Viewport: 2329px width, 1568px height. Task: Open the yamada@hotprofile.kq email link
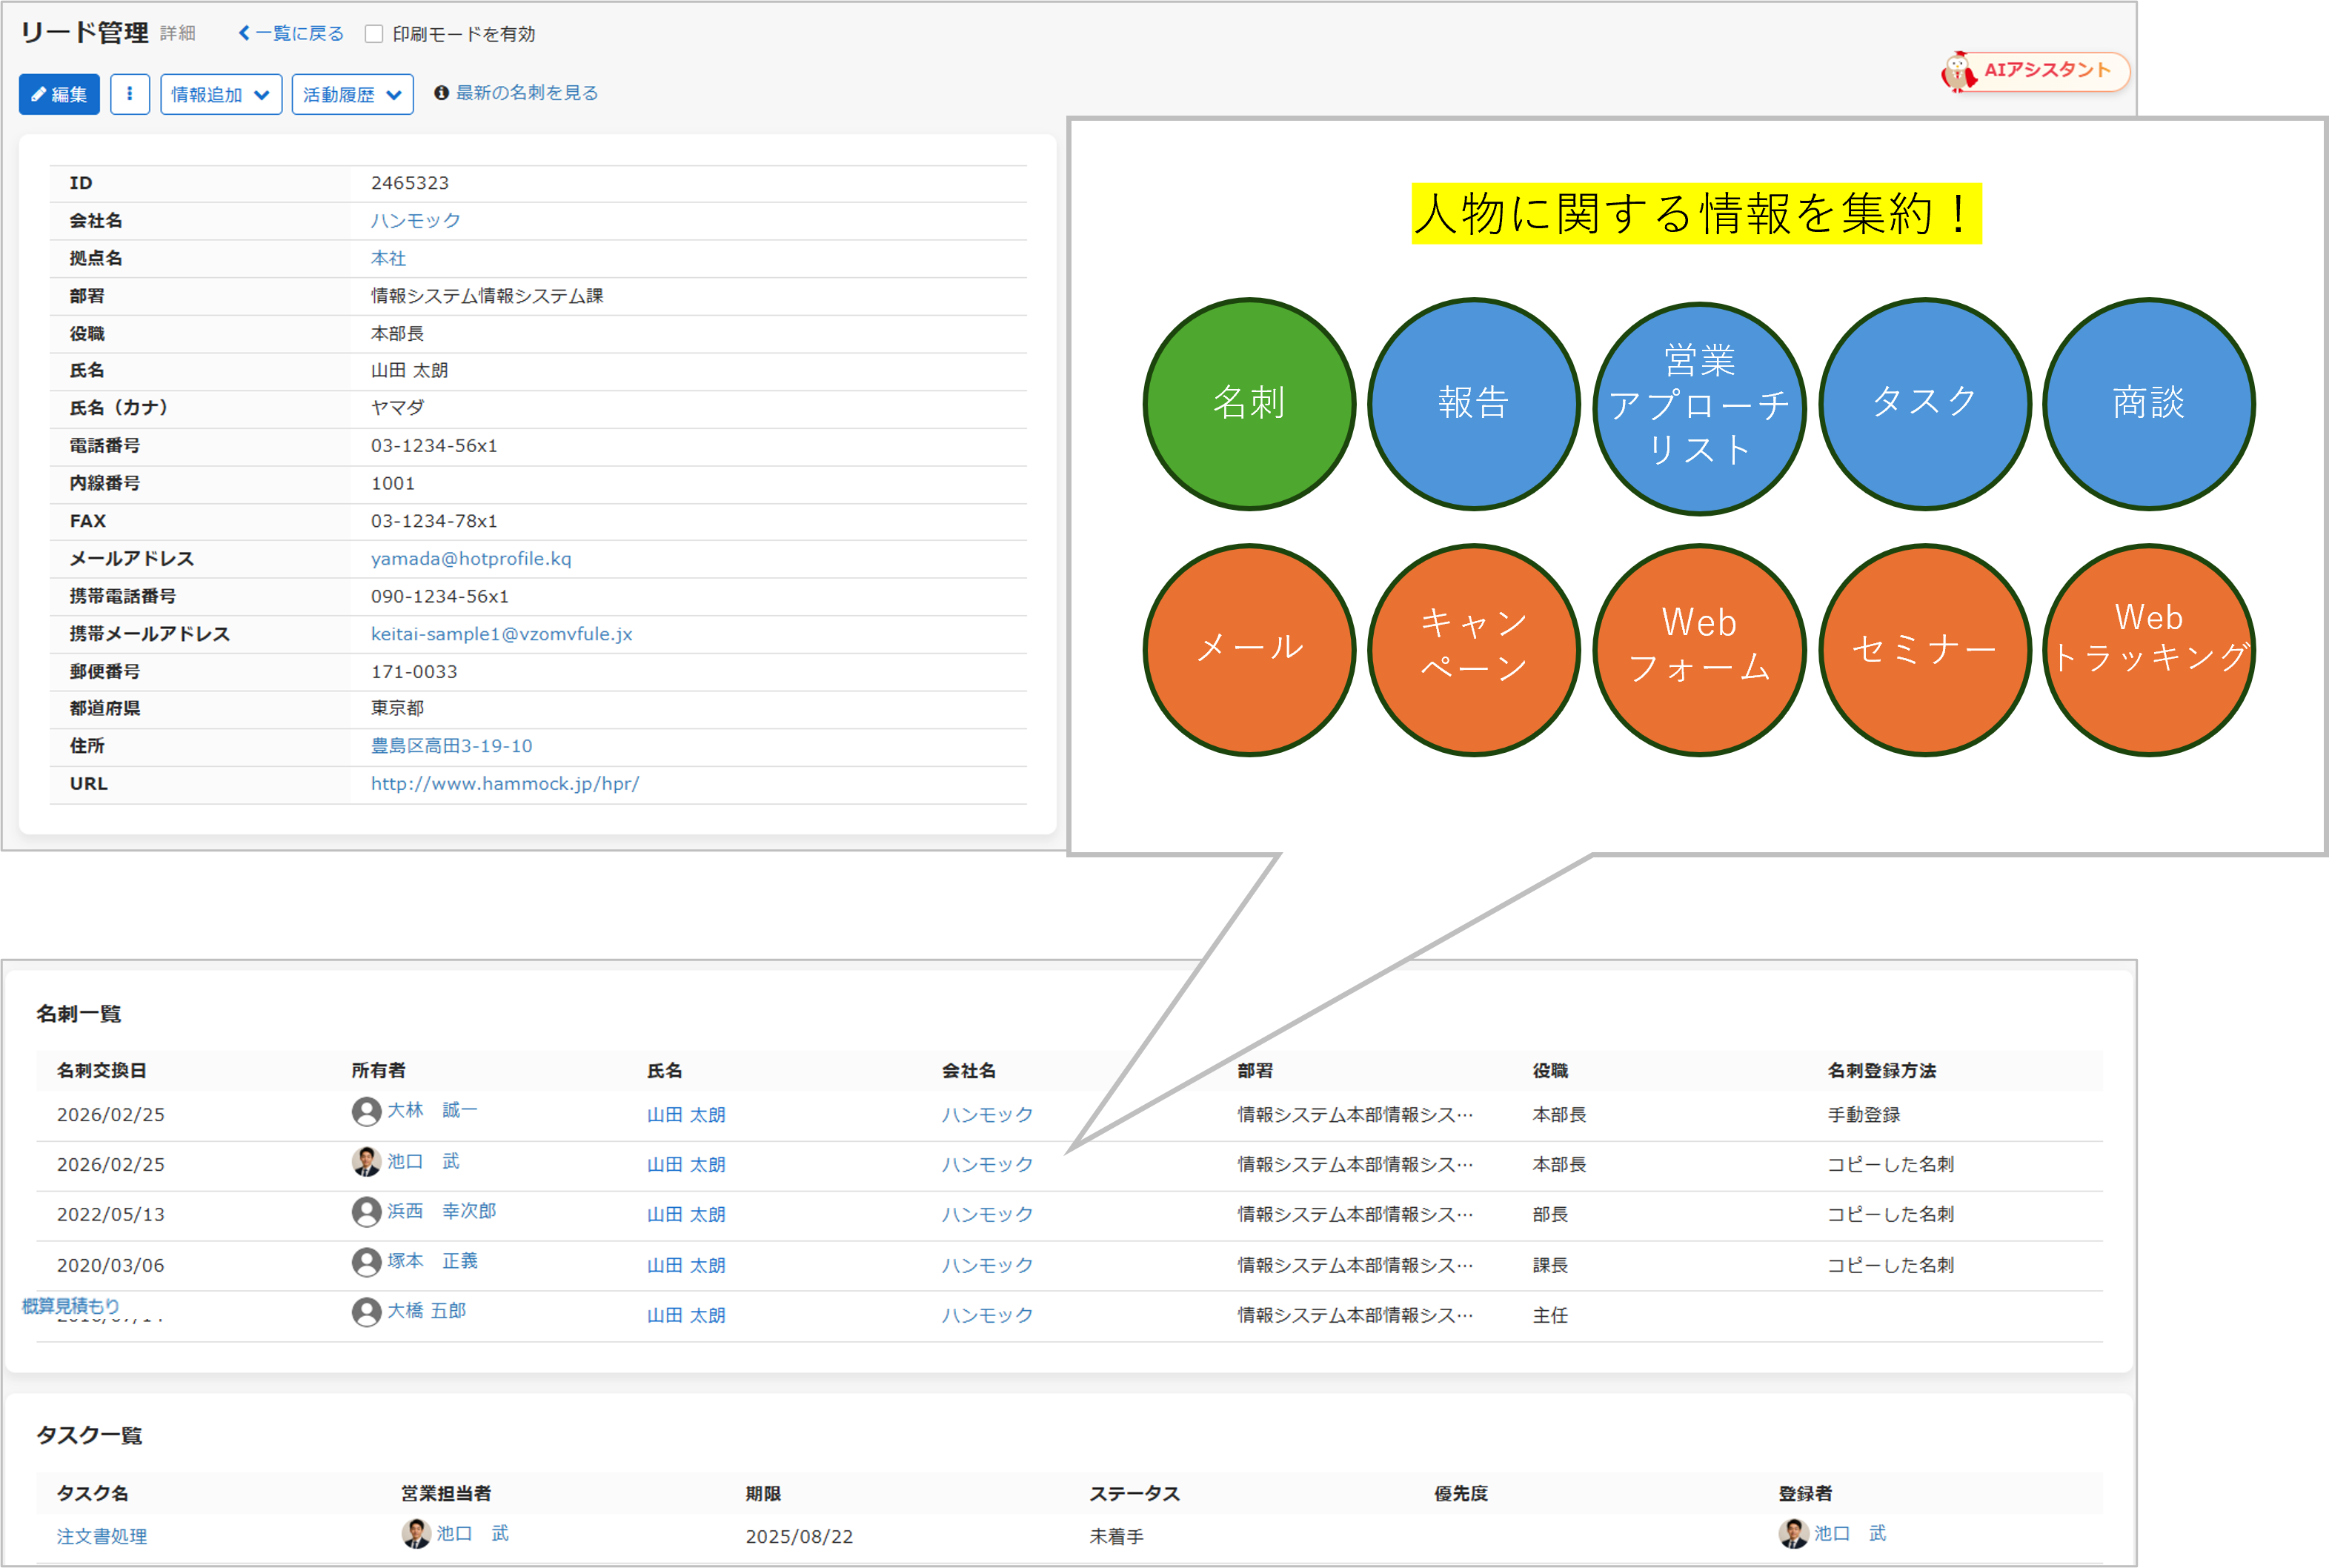(x=471, y=558)
